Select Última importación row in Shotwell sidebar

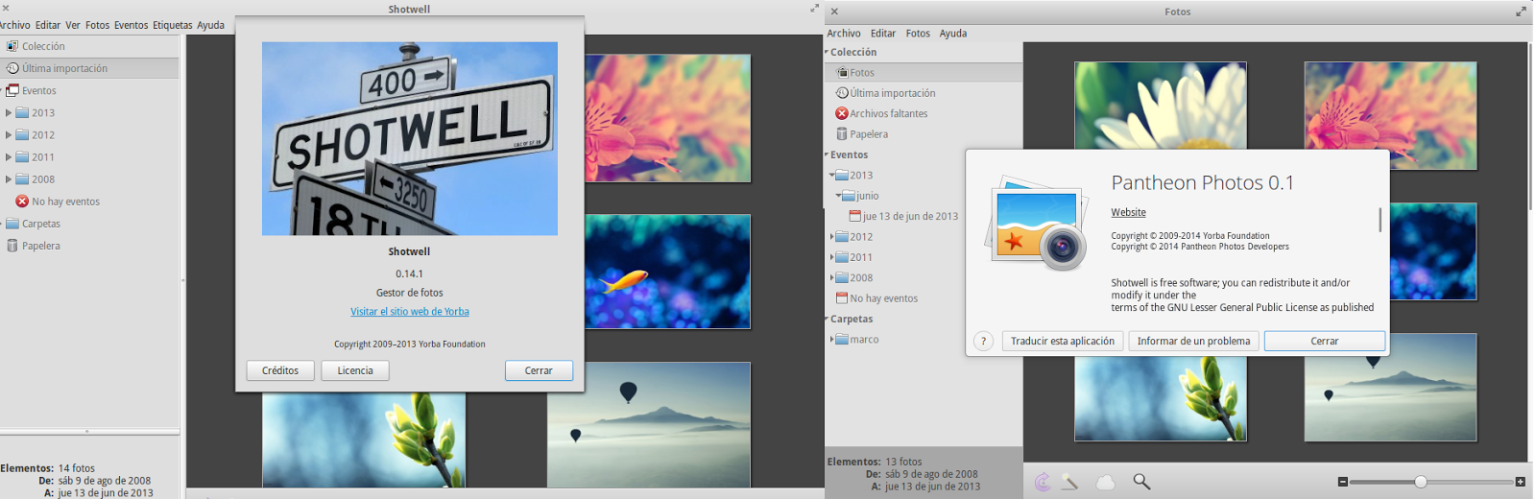(89, 68)
